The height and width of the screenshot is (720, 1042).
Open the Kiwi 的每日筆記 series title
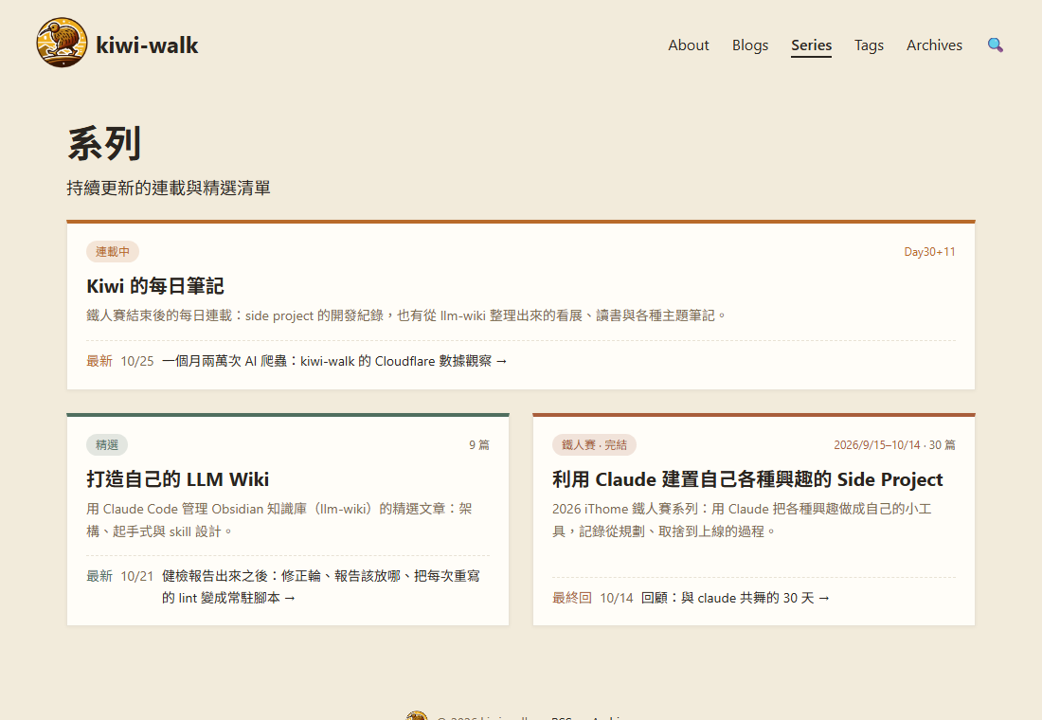(x=155, y=286)
